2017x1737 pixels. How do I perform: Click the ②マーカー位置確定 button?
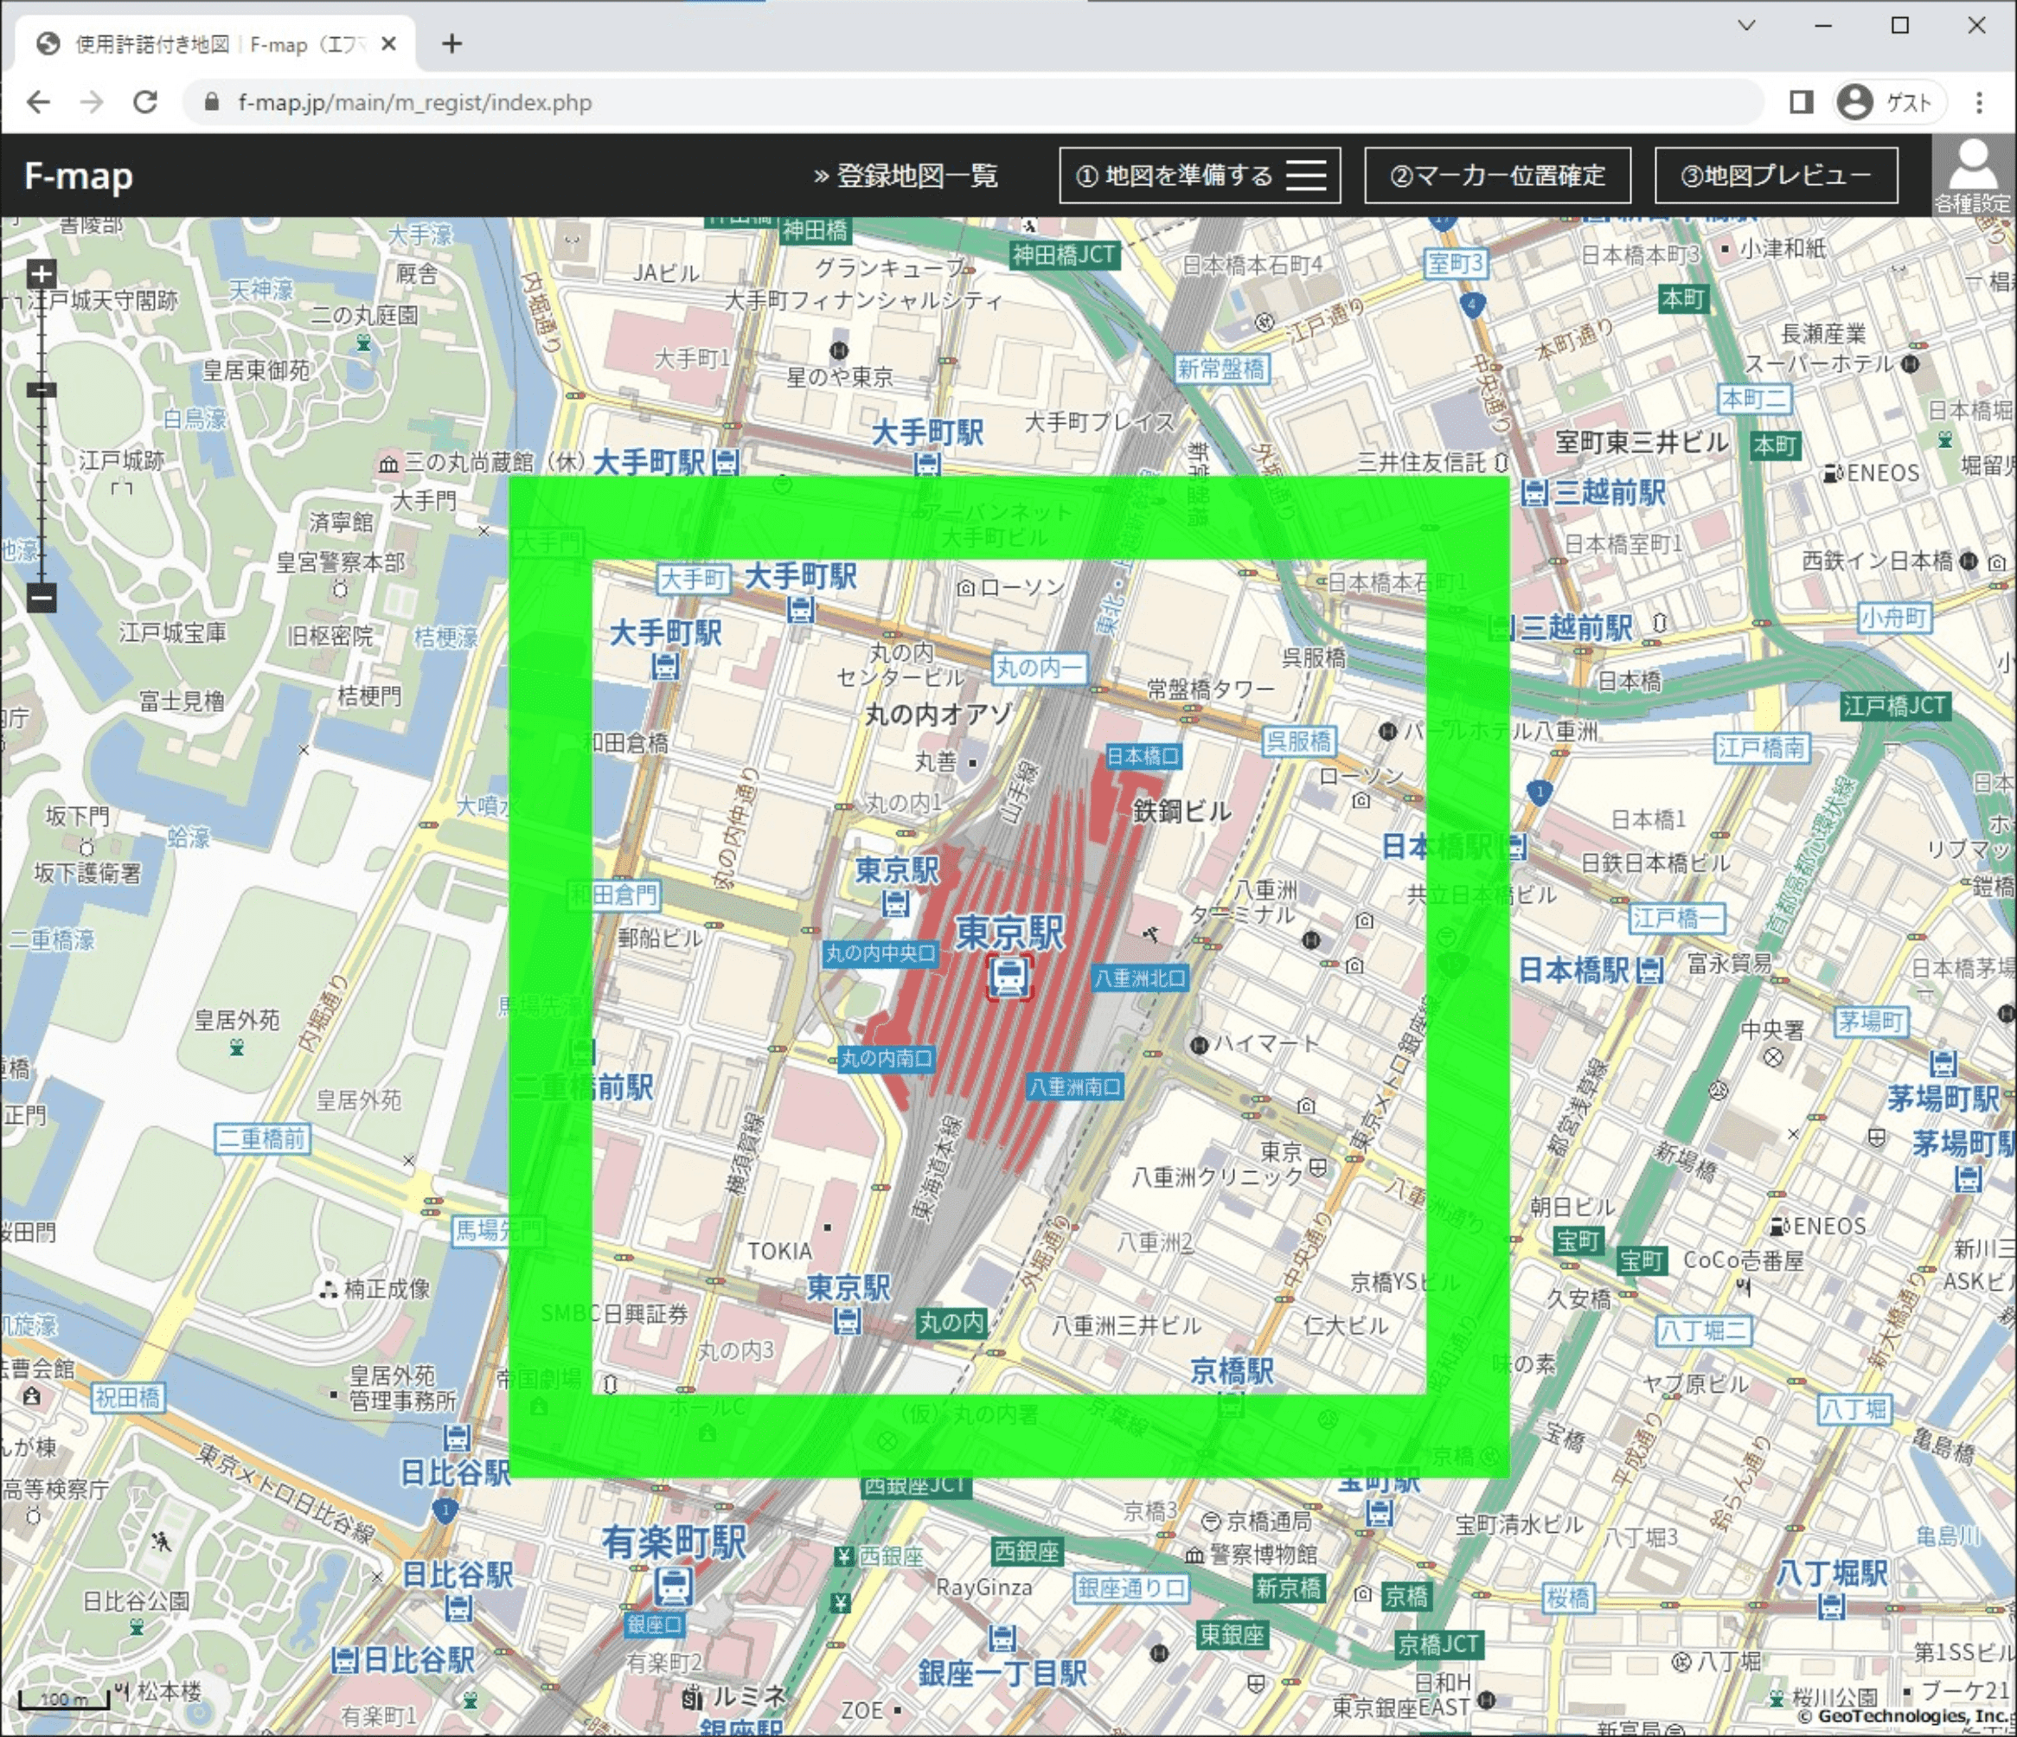(x=1498, y=176)
